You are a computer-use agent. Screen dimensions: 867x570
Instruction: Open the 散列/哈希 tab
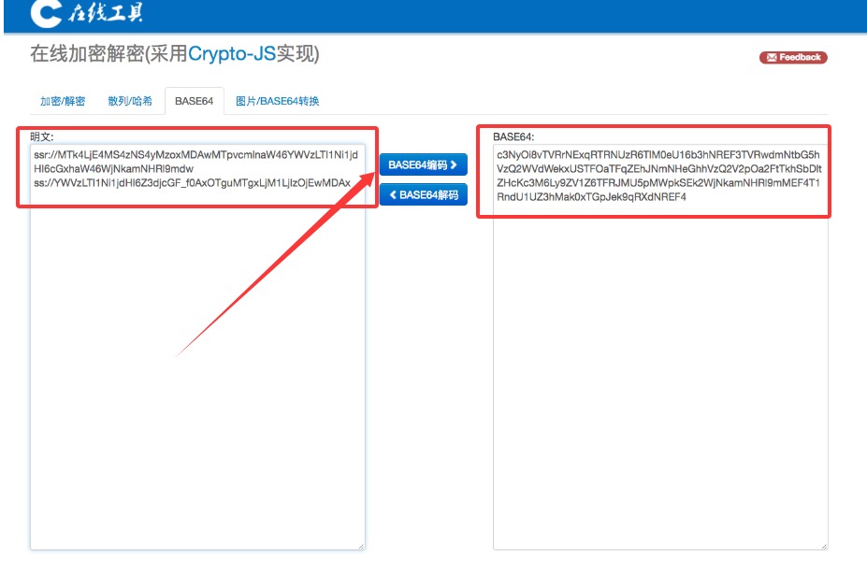point(130,101)
